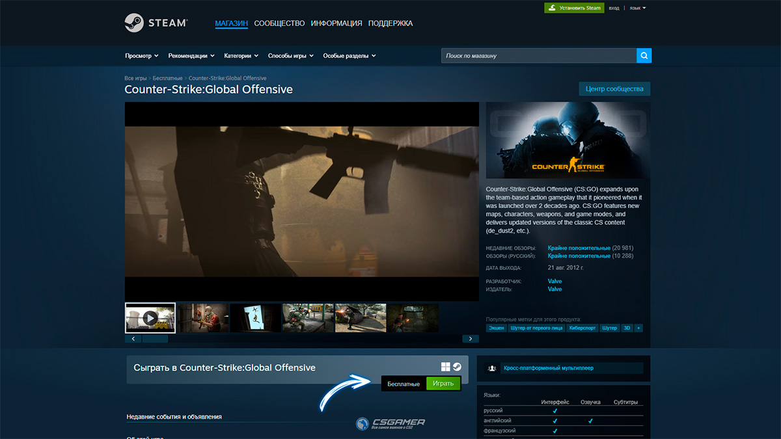Expand the Рекомендации menu
The image size is (781, 439).
(x=191, y=56)
